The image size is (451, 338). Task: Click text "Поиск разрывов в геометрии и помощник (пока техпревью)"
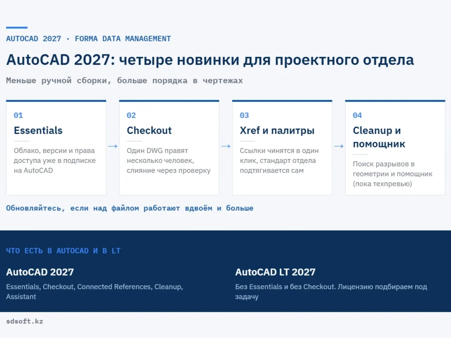coord(393,174)
